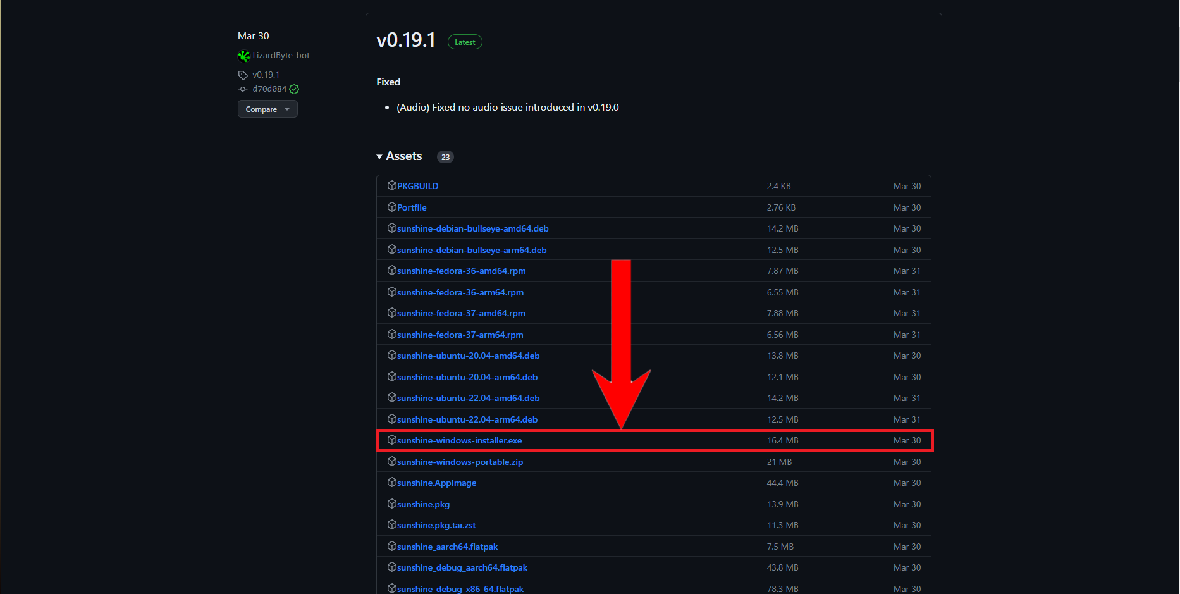Click the audio fix changelog line

pos(508,108)
